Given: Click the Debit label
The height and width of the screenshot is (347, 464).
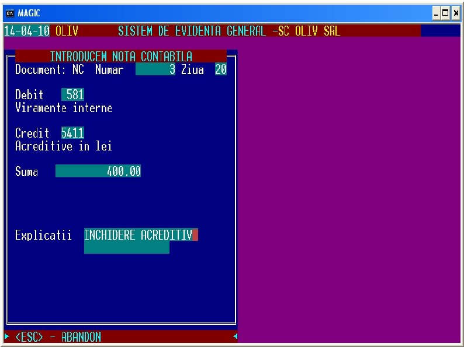Looking at the screenshot, I should 29,95.
